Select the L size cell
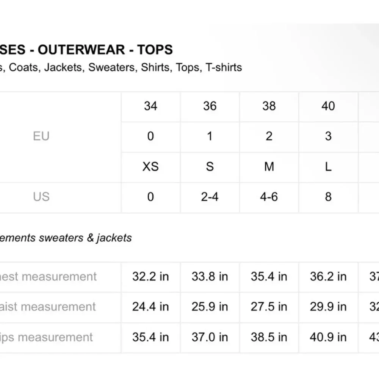Screen dimensions: 379x379 tap(328, 166)
